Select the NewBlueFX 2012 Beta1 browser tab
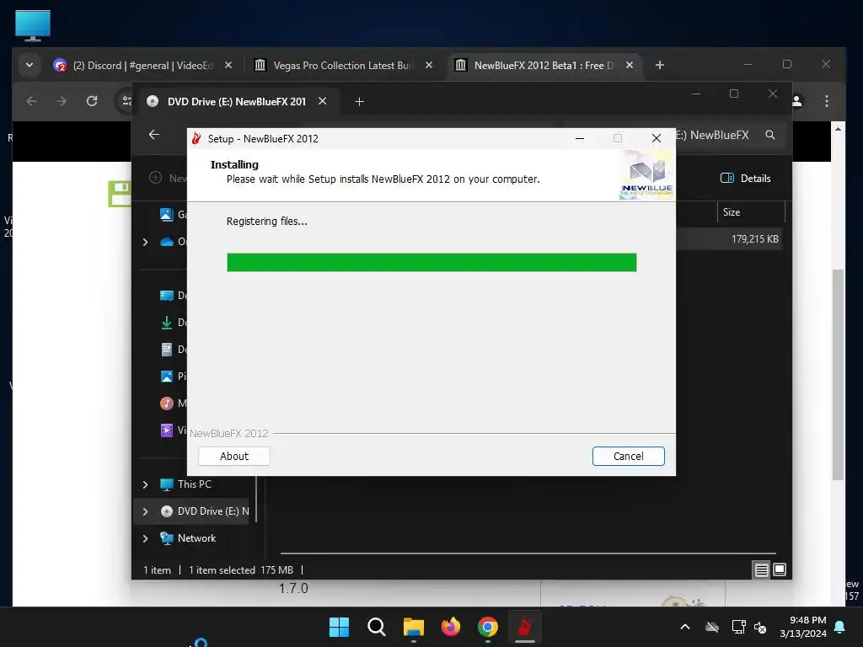Viewport: 863px width, 647px height. pyautogui.click(x=544, y=66)
